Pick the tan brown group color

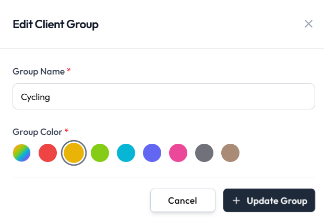click(230, 153)
